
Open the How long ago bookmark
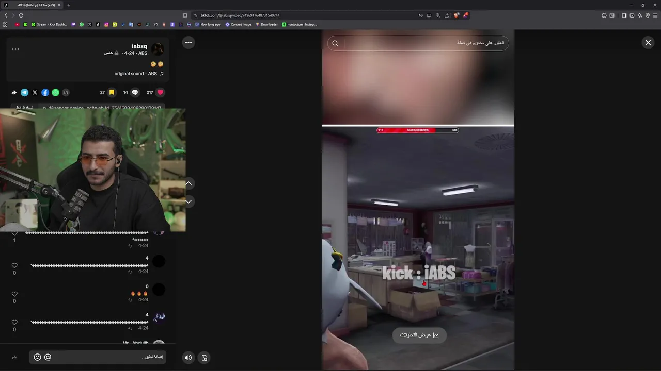(x=207, y=24)
